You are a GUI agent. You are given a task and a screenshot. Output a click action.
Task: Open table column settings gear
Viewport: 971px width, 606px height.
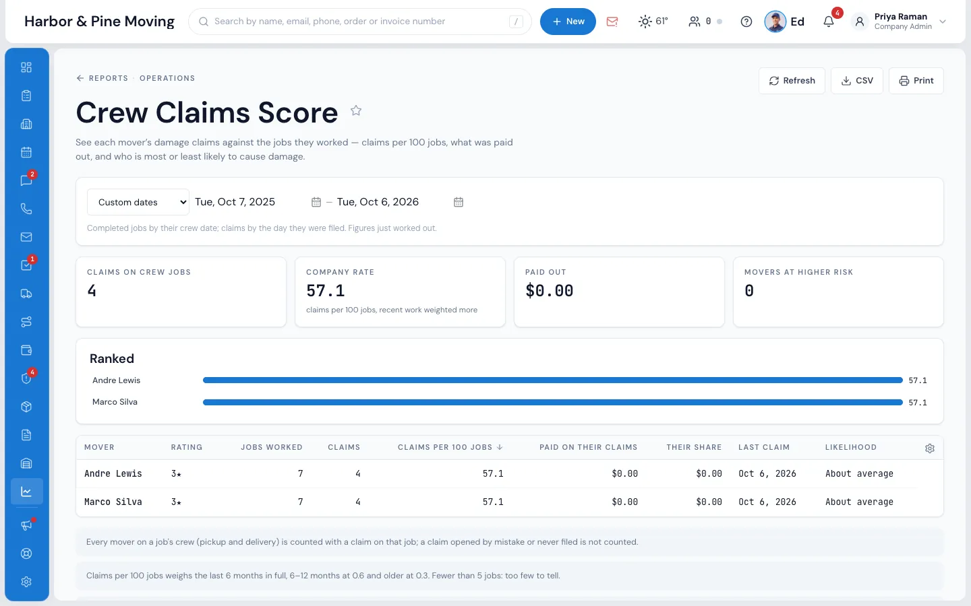click(930, 448)
